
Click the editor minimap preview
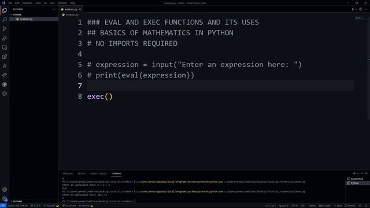(360, 18)
